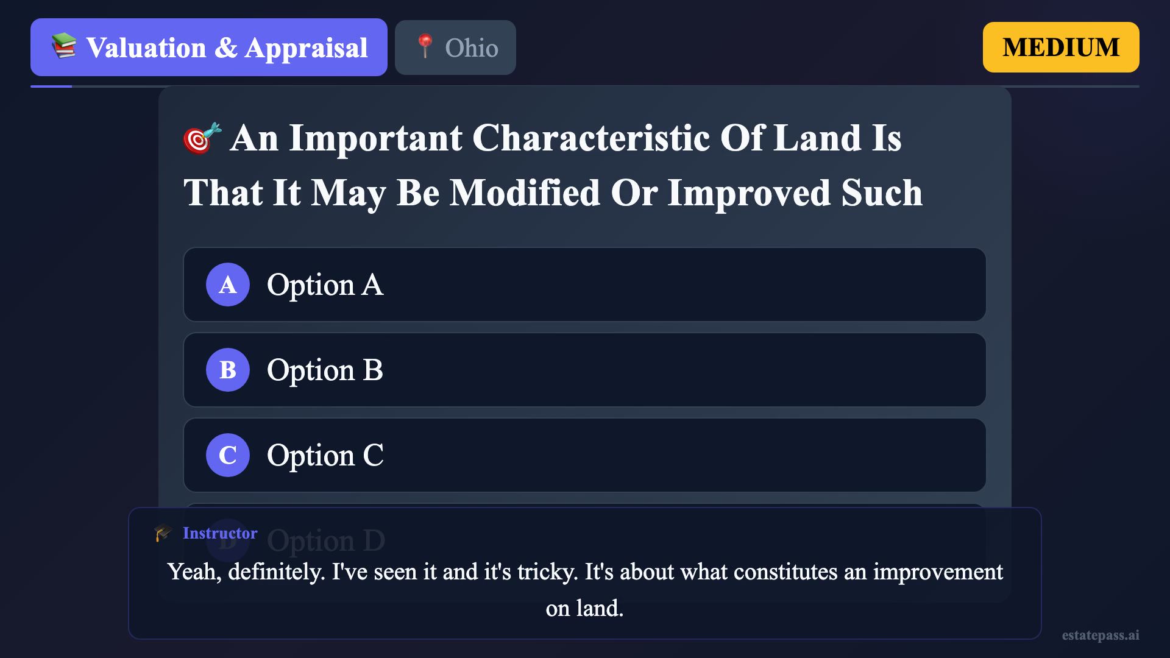
Task: Click the Instructor speaker label
Action: [220, 533]
